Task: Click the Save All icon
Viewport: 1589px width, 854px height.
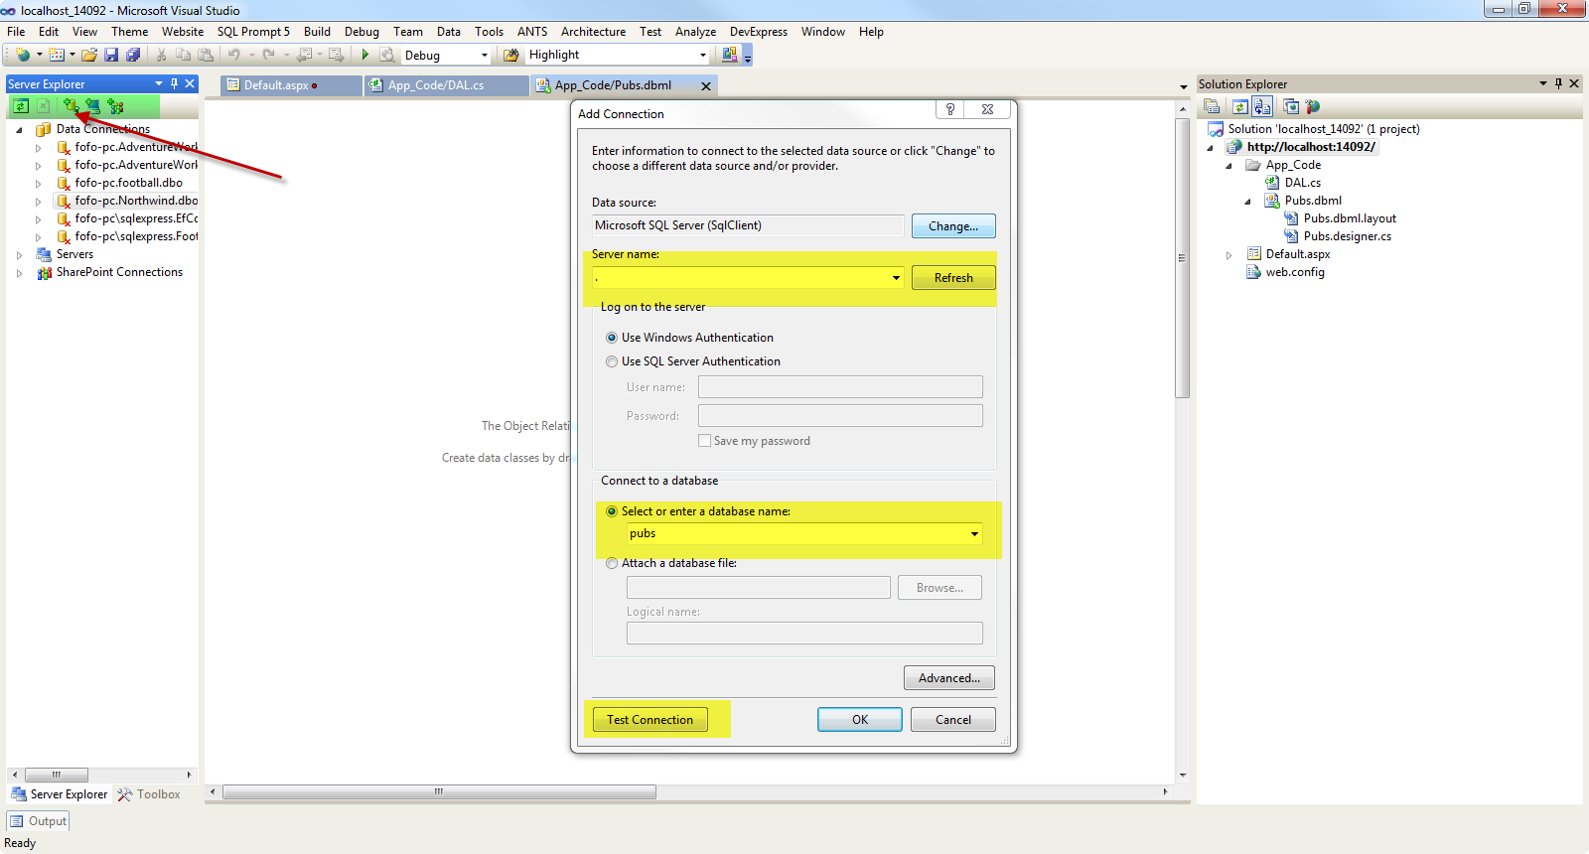Action: click(x=133, y=55)
